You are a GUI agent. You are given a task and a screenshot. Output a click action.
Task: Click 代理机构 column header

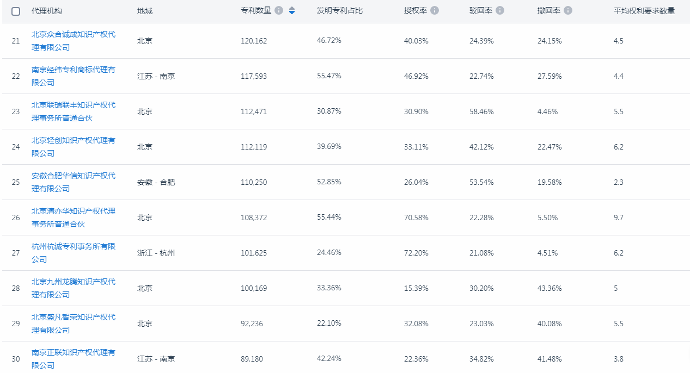click(x=47, y=11)
